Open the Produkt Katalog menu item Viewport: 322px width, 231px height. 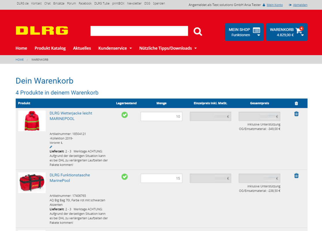[50, 48]
